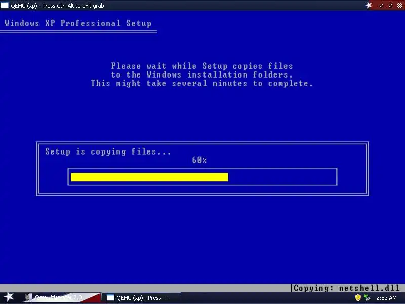Switch to QEMU (xp) taskbar button
Image resolution: width=405 pixels, height=304 pixels.
click(141, 298)
